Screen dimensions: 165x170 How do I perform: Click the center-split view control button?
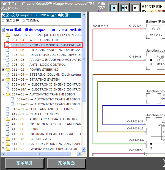125,8
